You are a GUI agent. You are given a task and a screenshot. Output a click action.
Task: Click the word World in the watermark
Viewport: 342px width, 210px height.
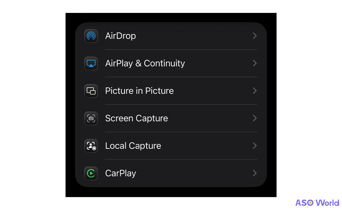point(328,202)
